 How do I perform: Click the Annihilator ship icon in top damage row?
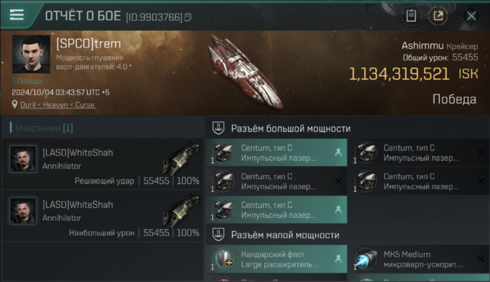[x=181, y=209]
